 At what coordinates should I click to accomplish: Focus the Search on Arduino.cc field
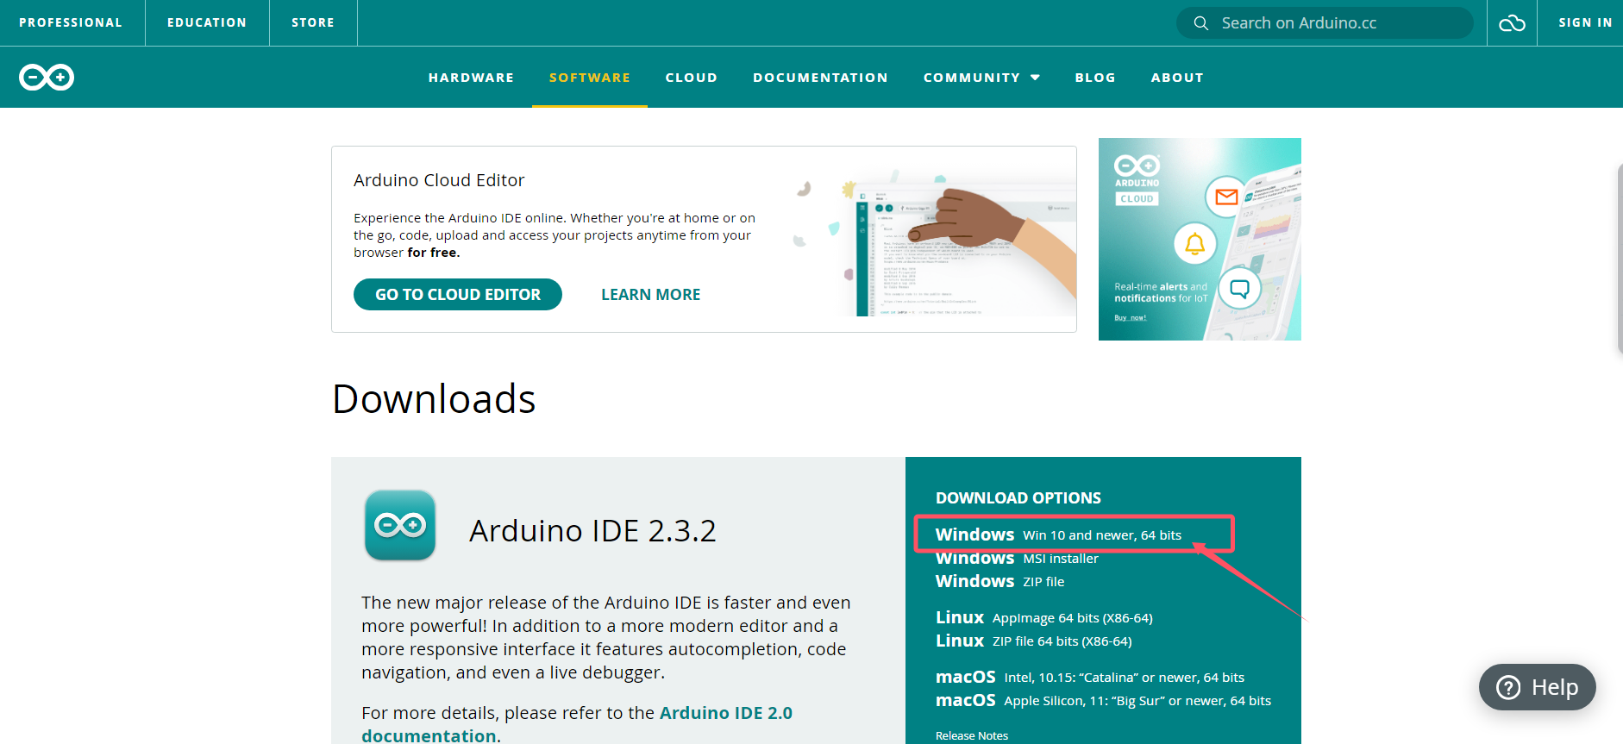click(x=1325, y=23)
